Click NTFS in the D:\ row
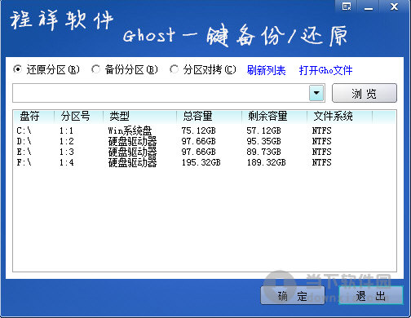411x318 pixels. point(321,141)
